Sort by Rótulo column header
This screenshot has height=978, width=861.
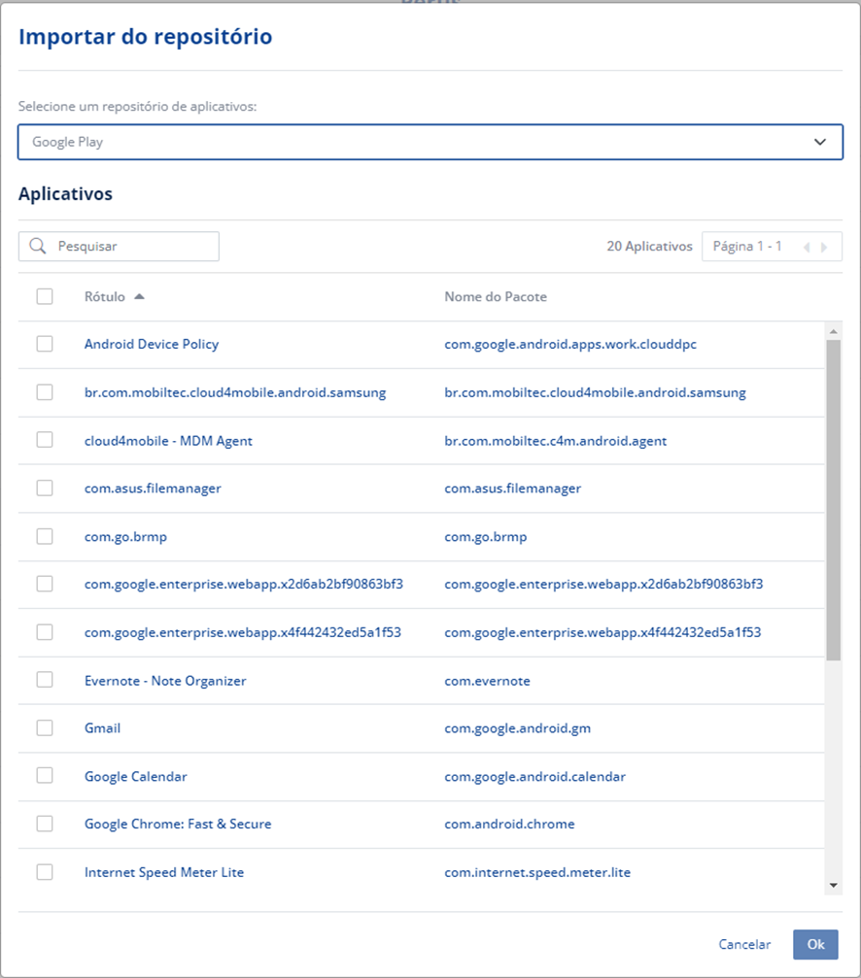tap(105, 297)
